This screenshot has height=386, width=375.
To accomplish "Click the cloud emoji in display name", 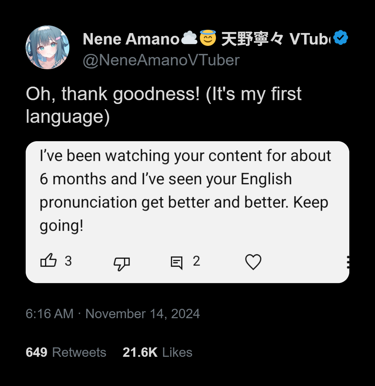I will tap(189, 38).
